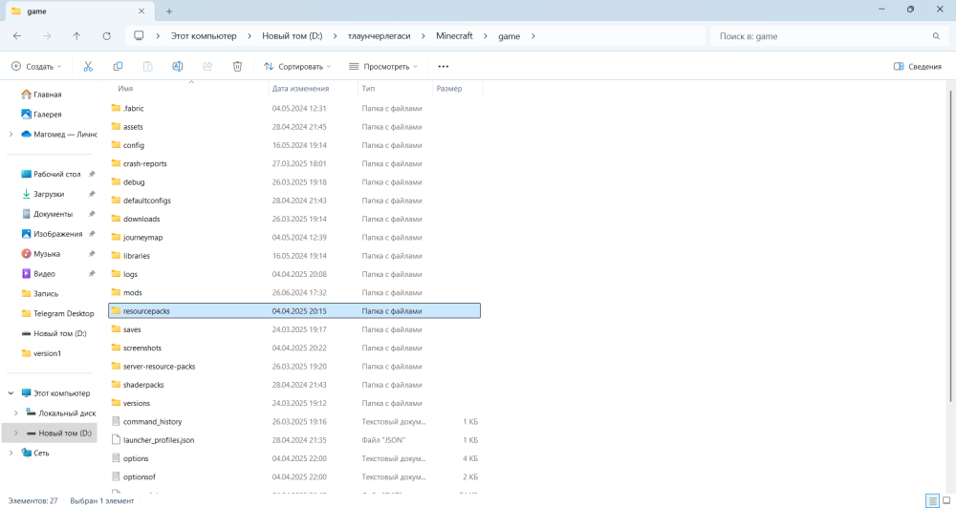Unpin Рабочий стол with its pin icon

pyautogui.click(x=92, y=174)
